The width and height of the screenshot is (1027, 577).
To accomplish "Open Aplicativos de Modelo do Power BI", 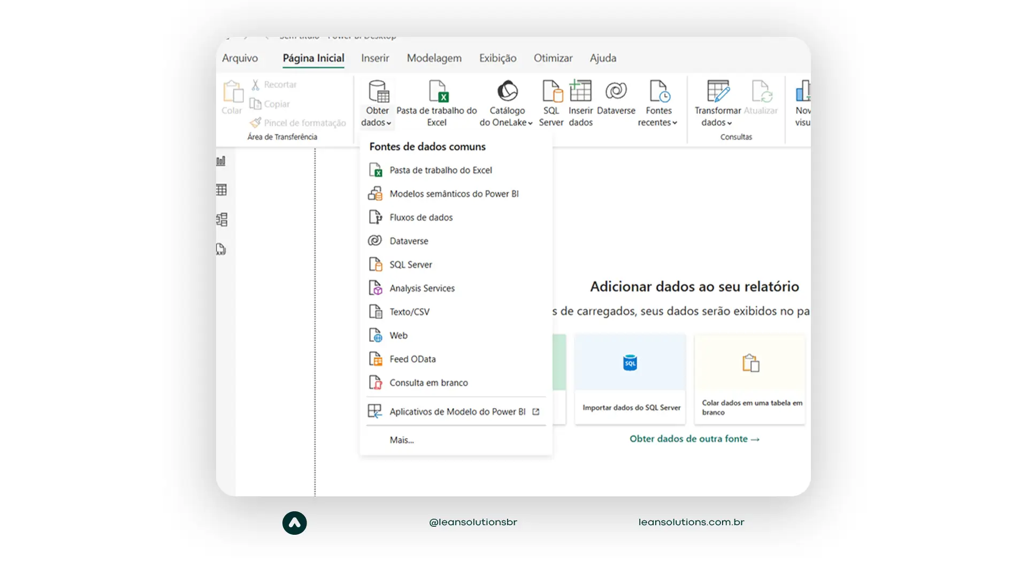I will pos(456,411).
